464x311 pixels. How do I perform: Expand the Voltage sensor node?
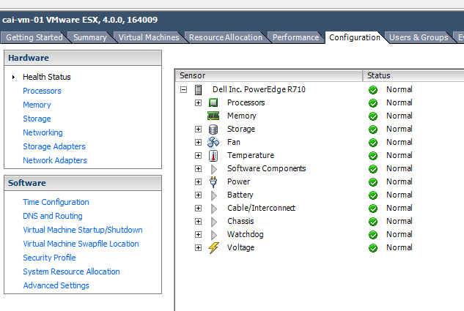point(198,247)
